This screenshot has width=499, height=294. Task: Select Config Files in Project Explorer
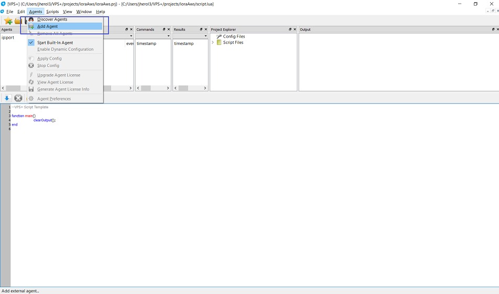click(234, 37)
